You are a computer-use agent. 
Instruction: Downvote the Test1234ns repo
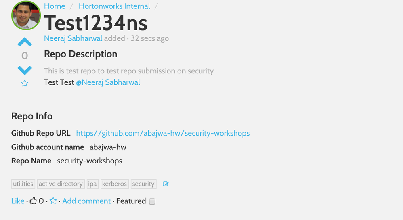pos(25,70)
